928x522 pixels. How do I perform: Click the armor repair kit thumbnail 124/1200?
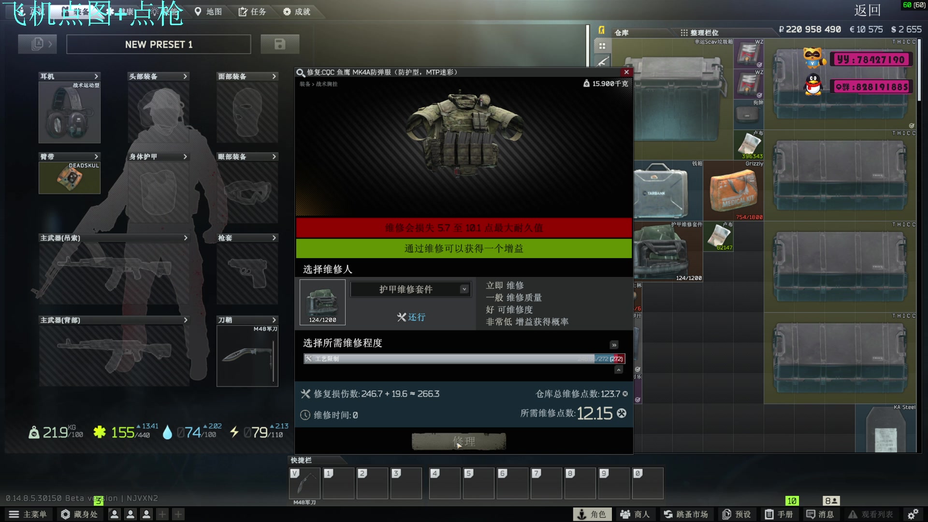[x=322, y=302]
